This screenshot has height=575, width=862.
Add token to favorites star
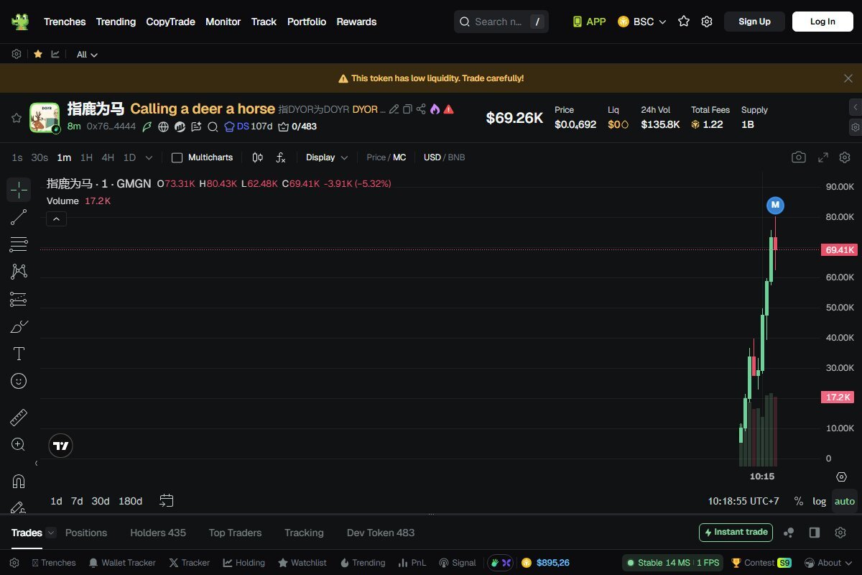pos(17,118)
